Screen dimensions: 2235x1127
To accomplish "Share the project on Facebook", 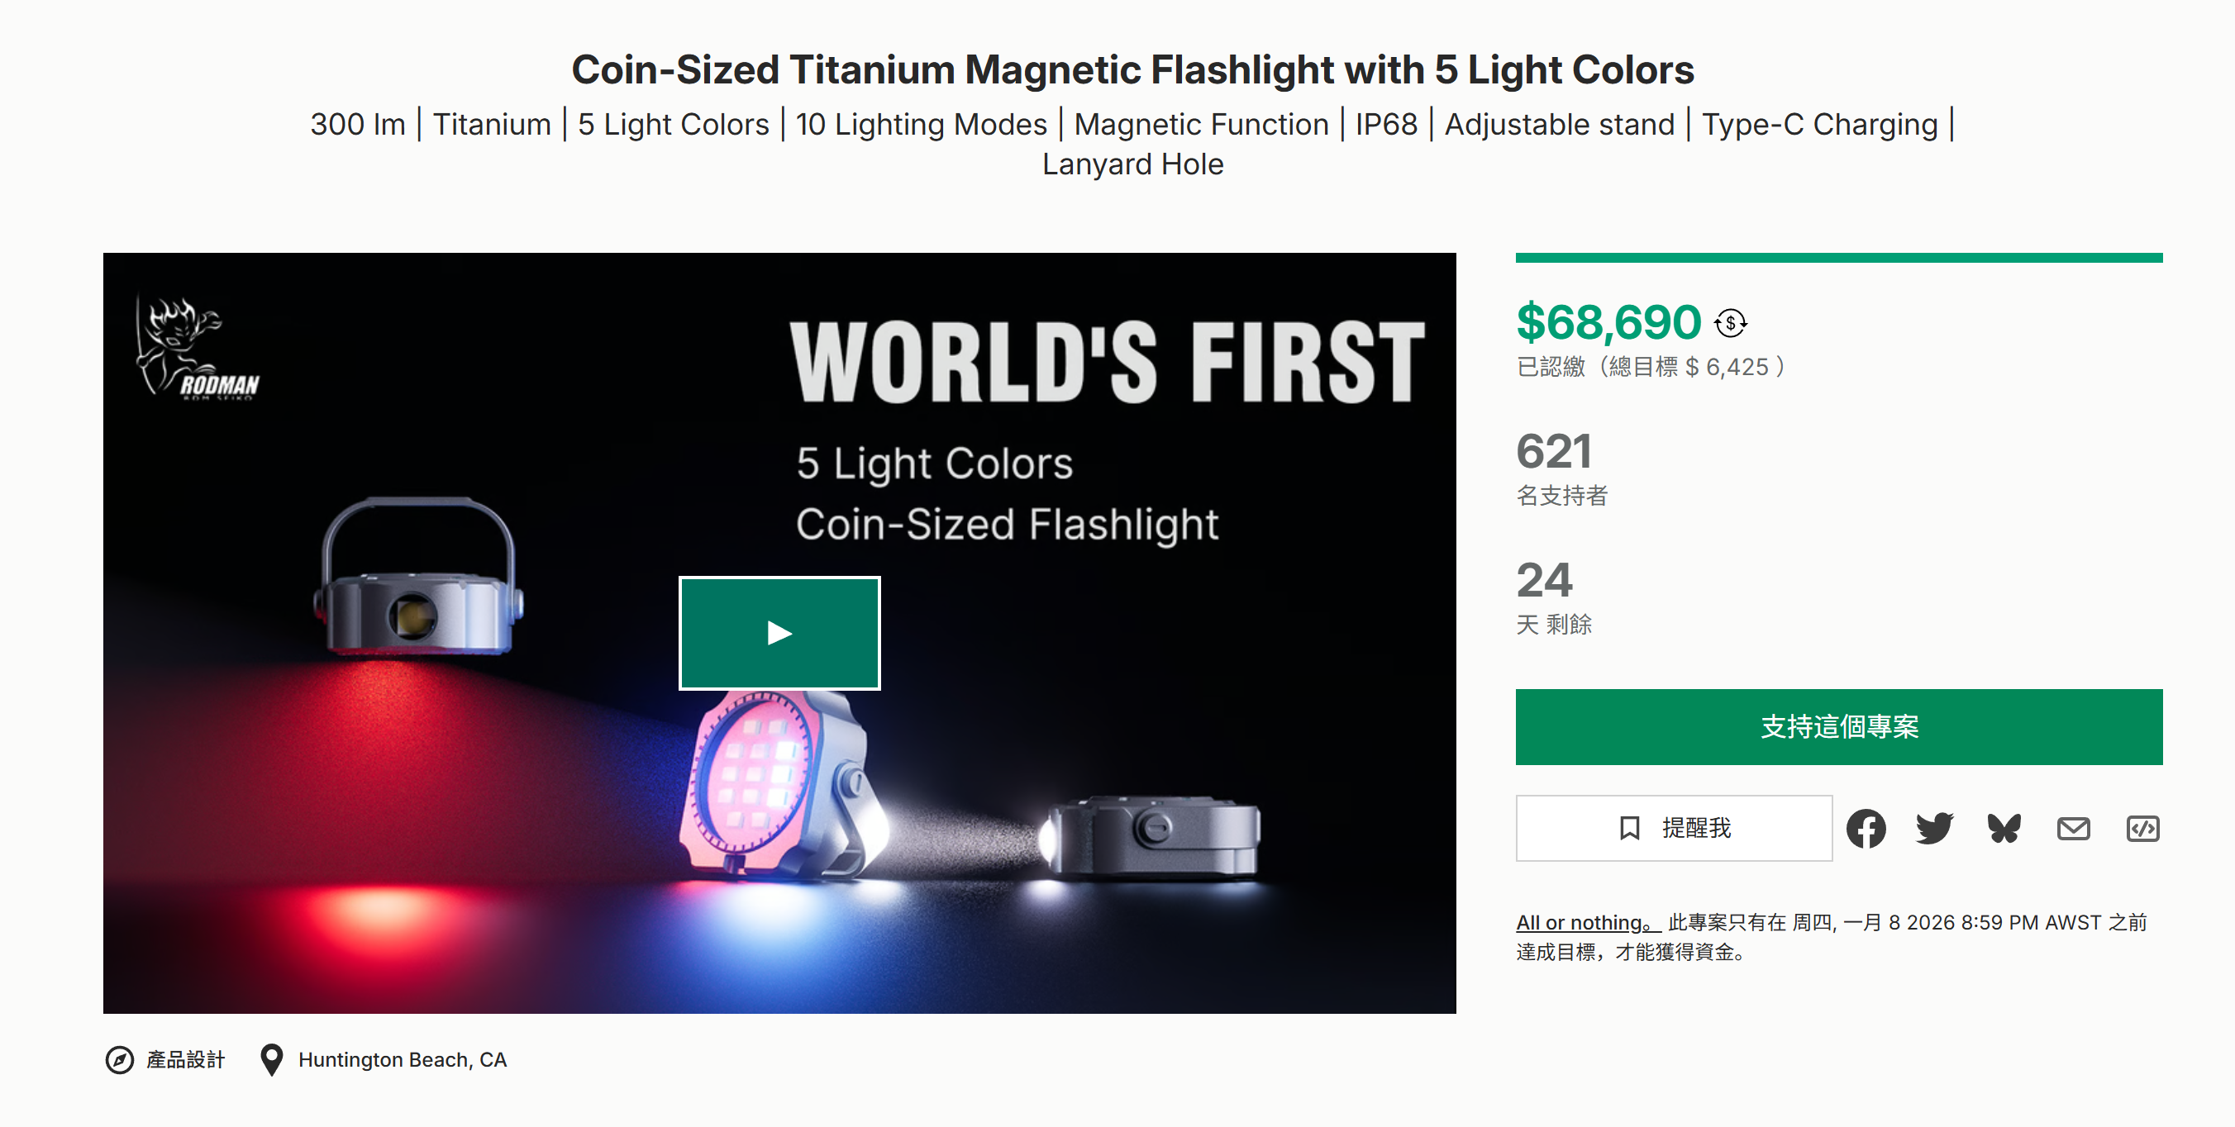I will coord(1866,829).
